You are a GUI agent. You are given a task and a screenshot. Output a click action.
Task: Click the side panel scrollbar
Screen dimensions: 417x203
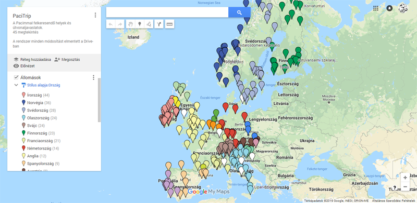100,100
